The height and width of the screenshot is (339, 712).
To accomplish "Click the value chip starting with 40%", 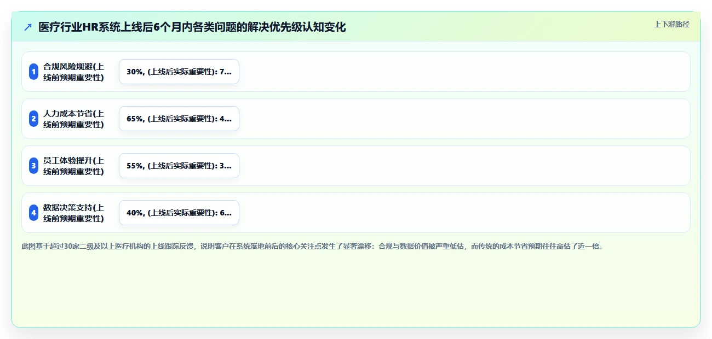I will (179, 213).
